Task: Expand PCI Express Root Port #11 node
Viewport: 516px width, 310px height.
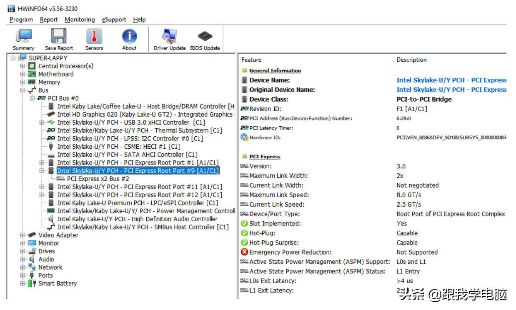Action: pyautogui.click(x=42, y=187)
